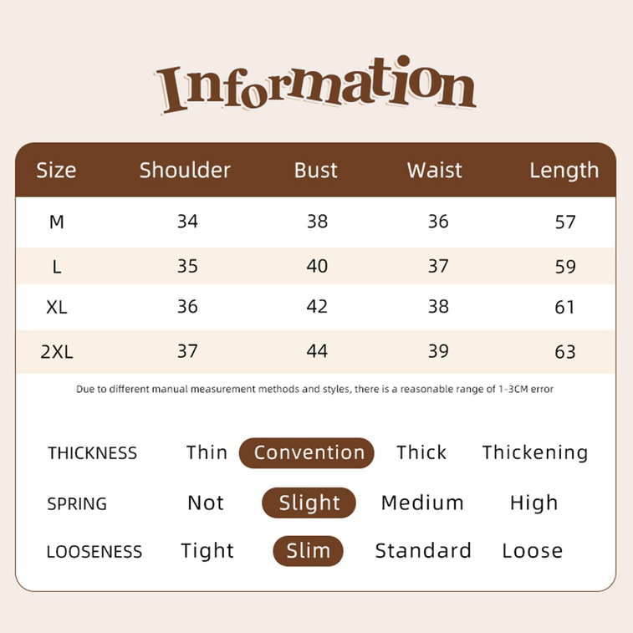Click the Information title heading

315,86
